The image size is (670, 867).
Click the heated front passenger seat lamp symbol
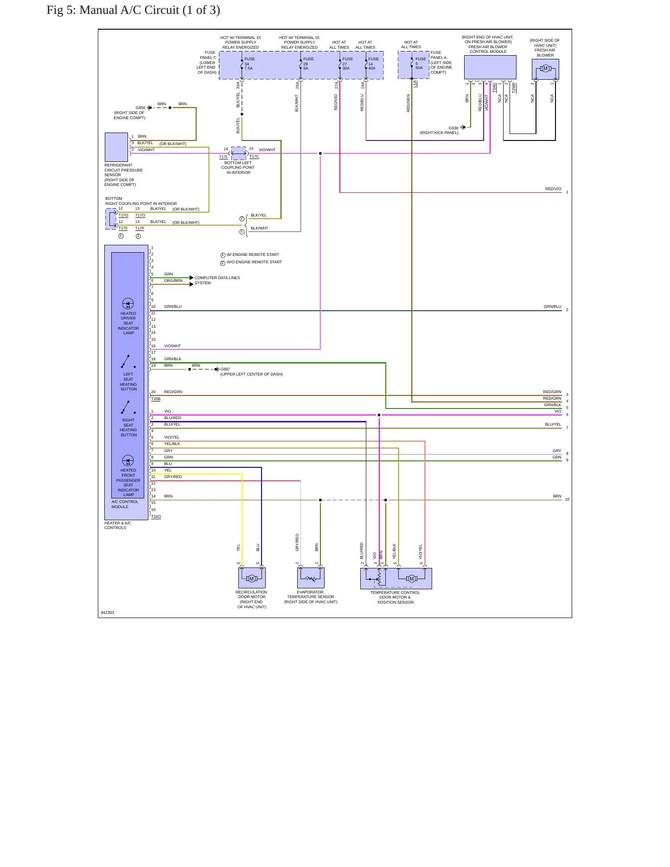pos(128,461)
